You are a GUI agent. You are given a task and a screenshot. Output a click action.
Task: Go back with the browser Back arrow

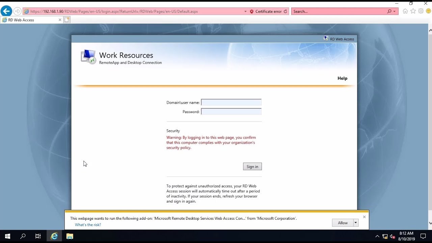pyautogui.click(x=6, y=11)
